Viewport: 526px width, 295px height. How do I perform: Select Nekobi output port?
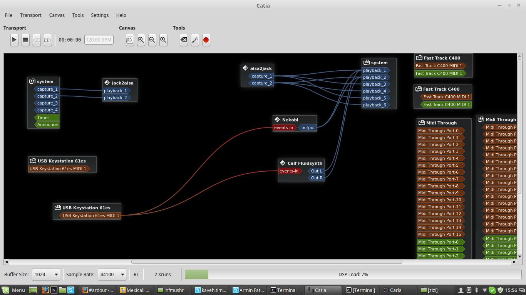point(307,128)
